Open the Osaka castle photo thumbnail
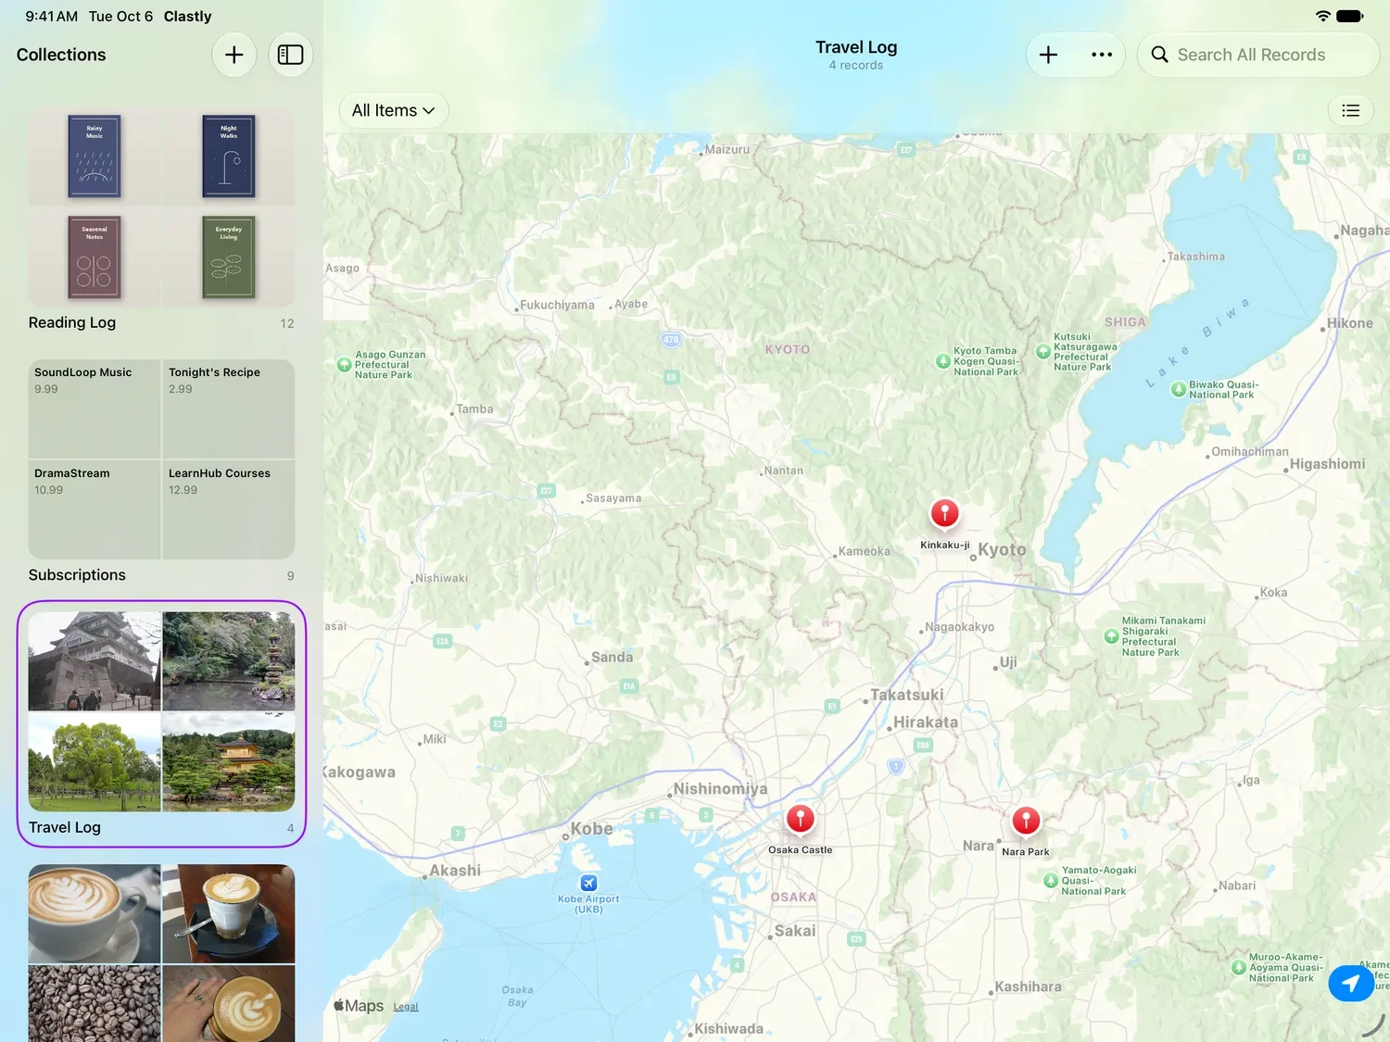Image resolution: width=1390 pixels, height=1042 pixels. 95,661
